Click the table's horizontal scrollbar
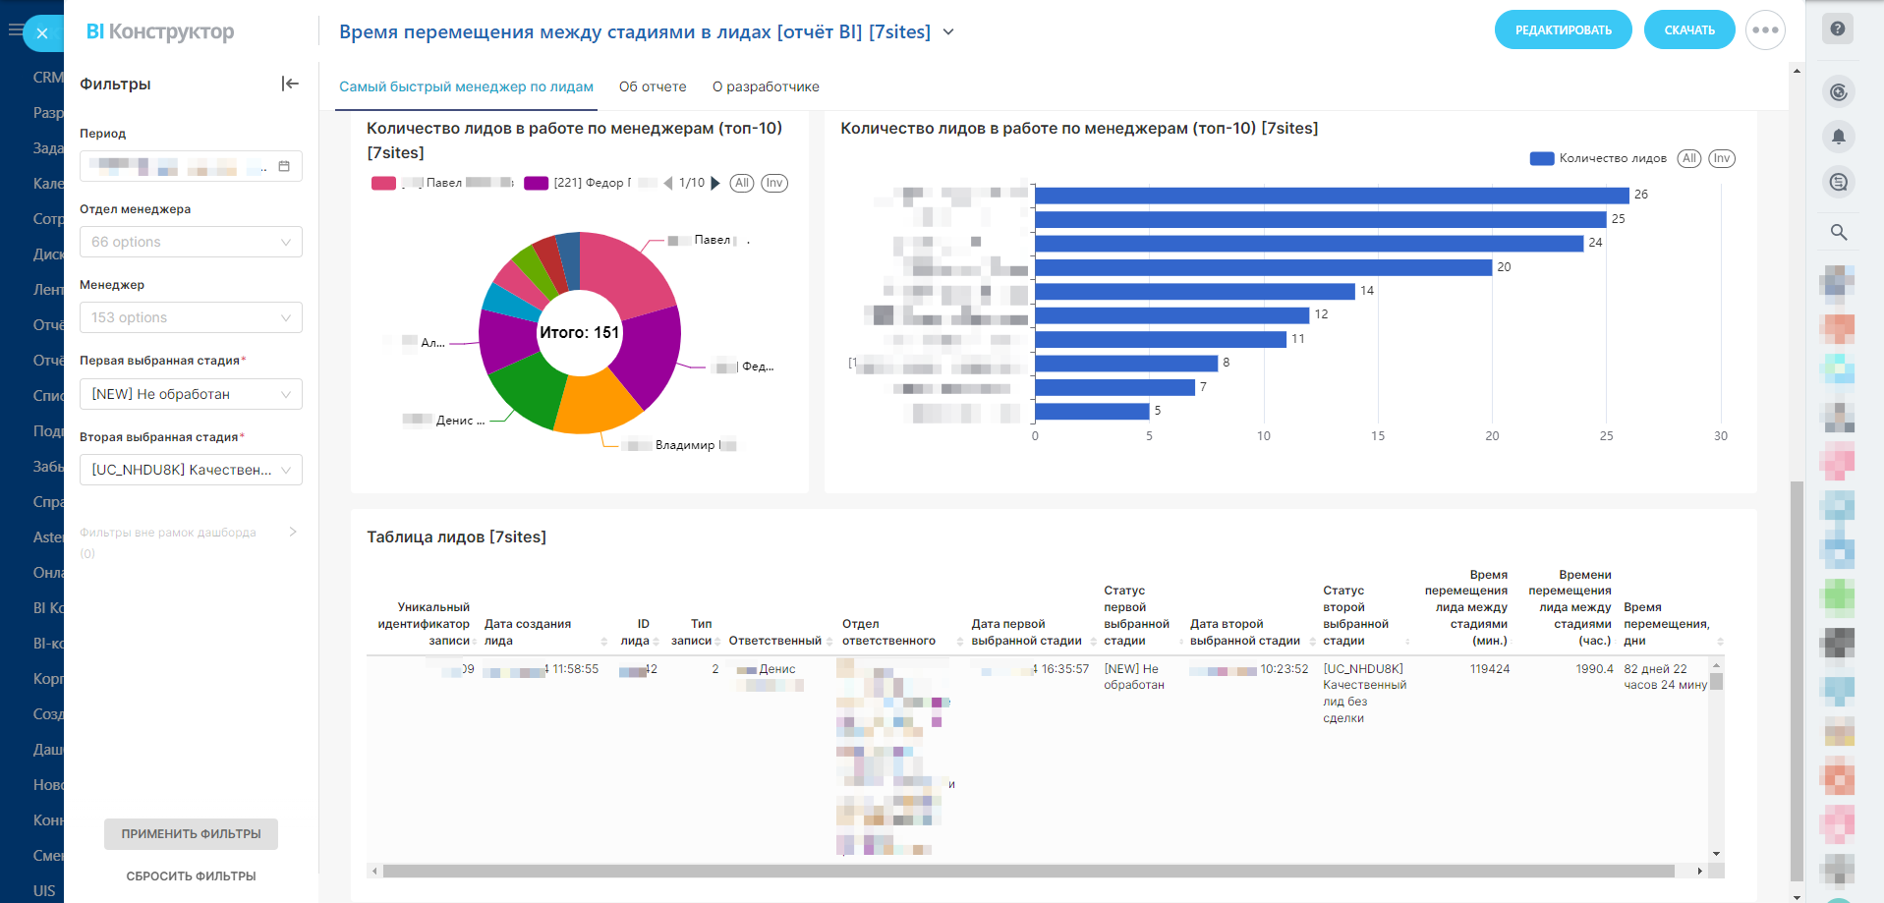The width and height of the screenshot is (1884, 903). coord(1028,871)
